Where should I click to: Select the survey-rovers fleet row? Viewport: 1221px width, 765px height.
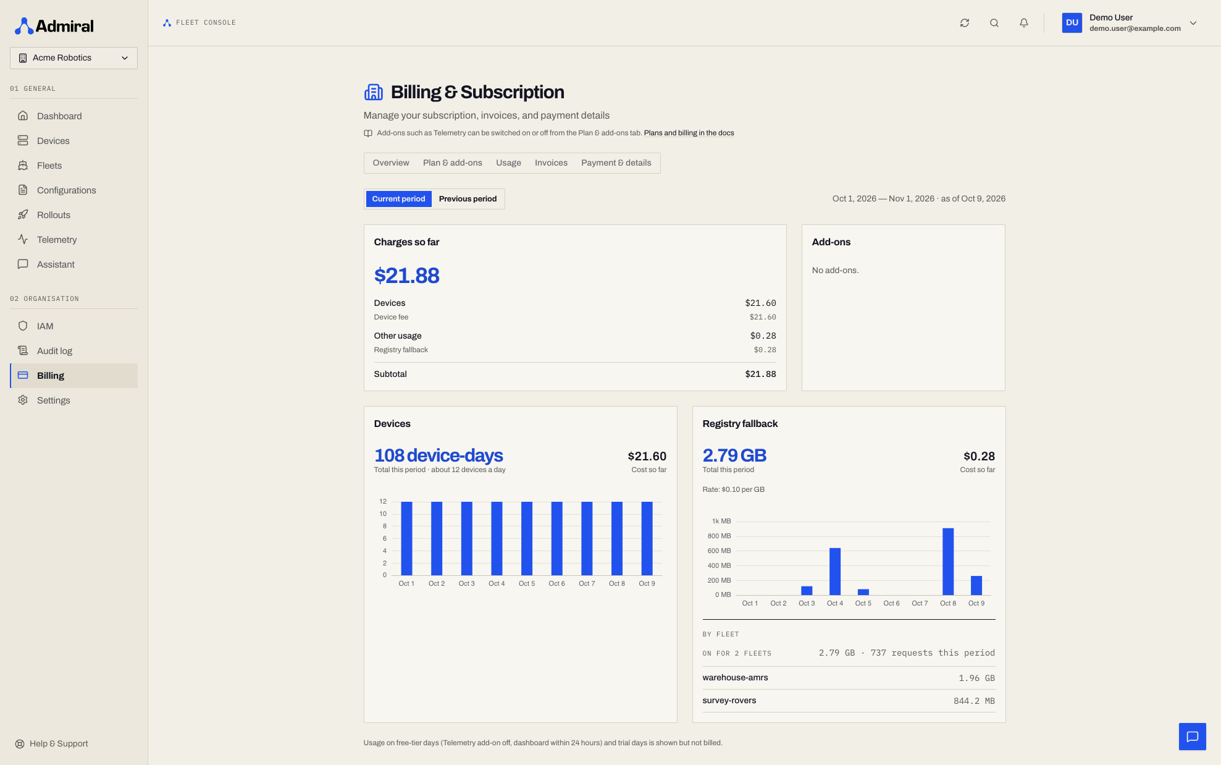[849, 701]
